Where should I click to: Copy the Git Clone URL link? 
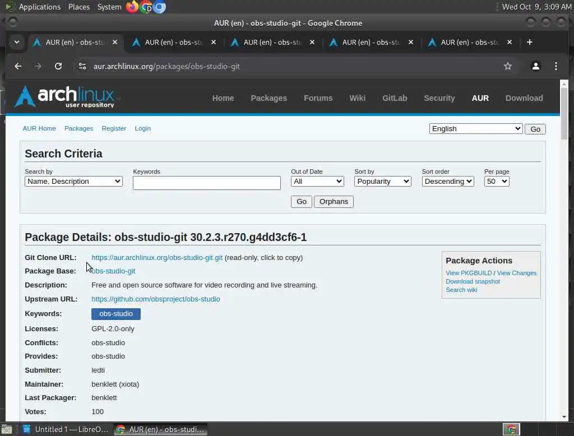pos(157,258)
